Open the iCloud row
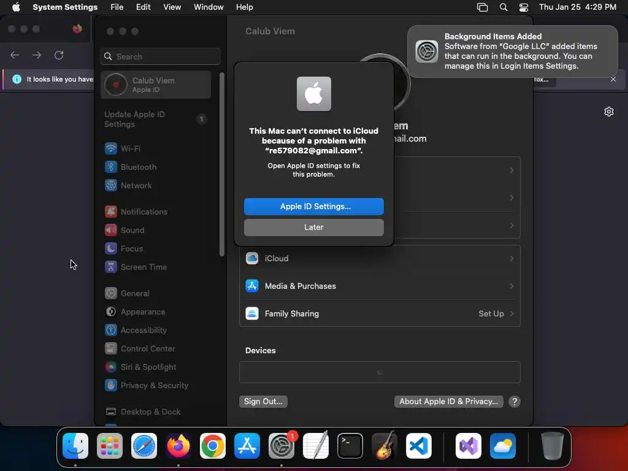The height and width of the screenshot is (471, 628). 380,259
